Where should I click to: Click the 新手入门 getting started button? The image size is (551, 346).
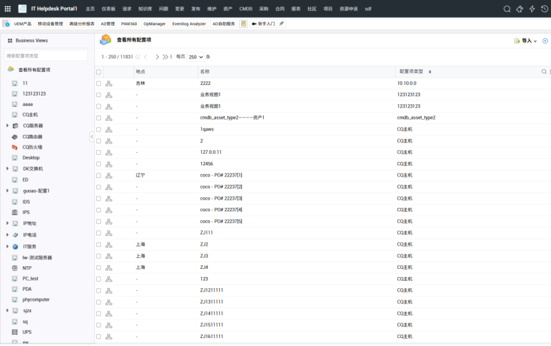[x=263, y=24]
